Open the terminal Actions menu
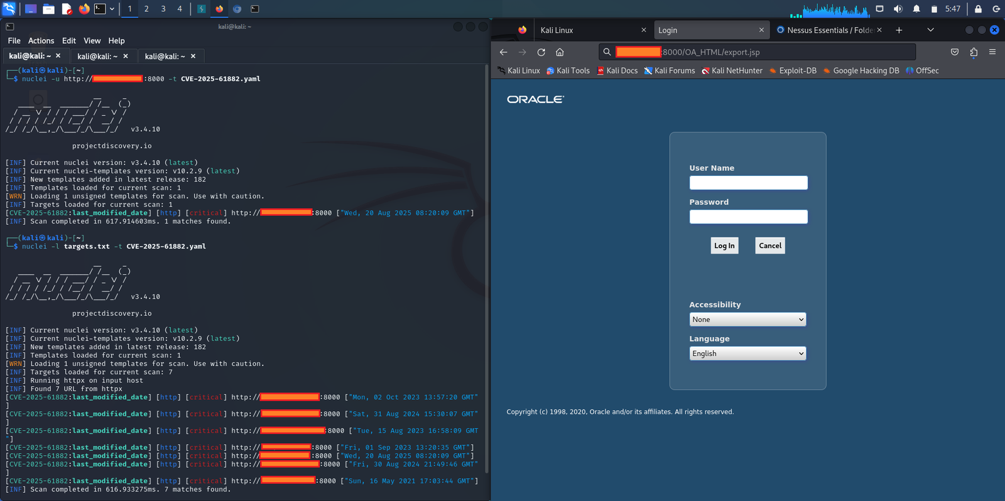The image size is (1005, 501). click(41, 41)
